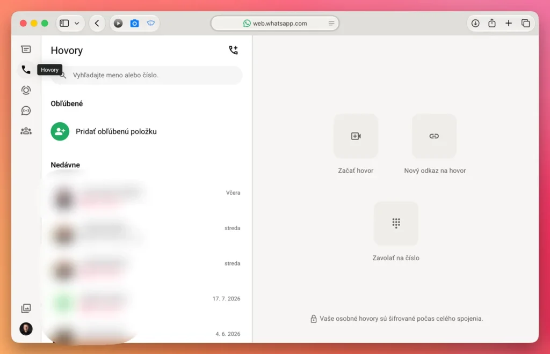Open the profile avatar in sidebar
Viewport: 550px width, 354px height.
[26, 329]
